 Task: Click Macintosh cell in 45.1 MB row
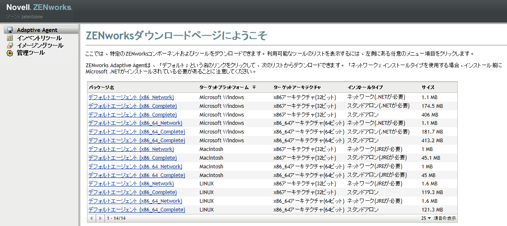[x=211, y=158]
